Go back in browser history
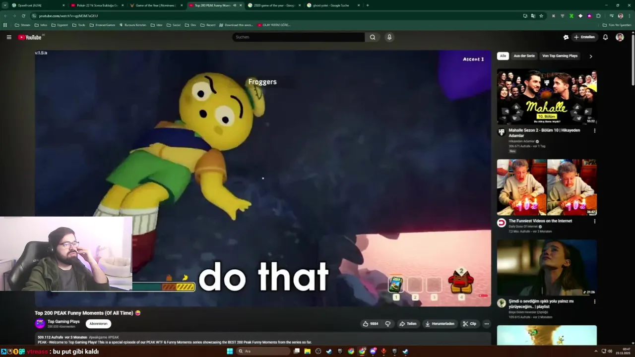635x357 pixels. [5, 16]
